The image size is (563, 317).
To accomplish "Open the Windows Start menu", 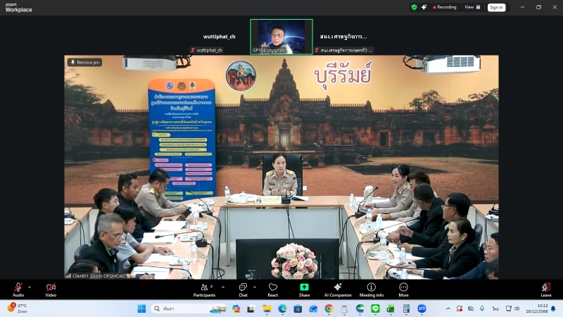I will point(141,309).
